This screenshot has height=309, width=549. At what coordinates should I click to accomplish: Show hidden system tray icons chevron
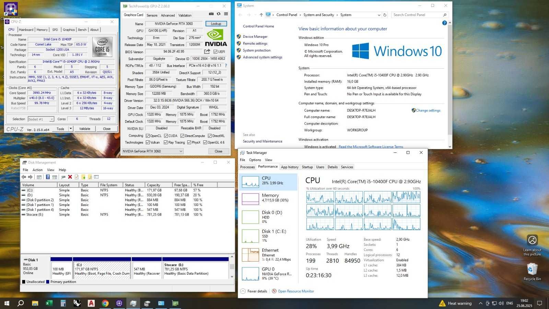pos(480,303)
